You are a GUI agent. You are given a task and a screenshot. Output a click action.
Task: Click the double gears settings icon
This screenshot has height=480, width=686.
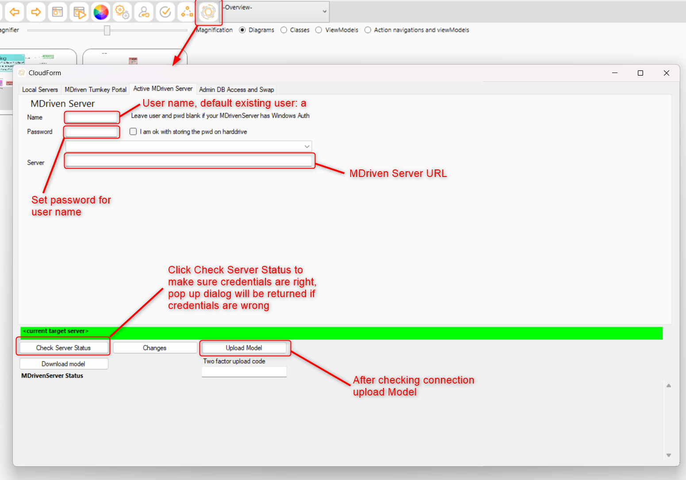click(122, 12)
